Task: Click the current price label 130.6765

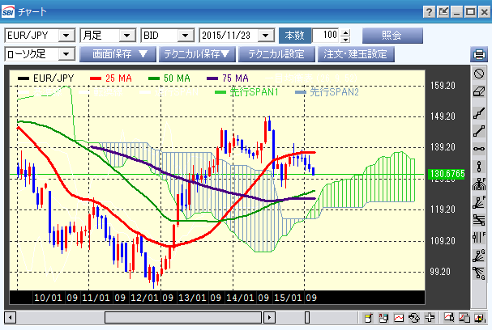Action: coord(447,174)
